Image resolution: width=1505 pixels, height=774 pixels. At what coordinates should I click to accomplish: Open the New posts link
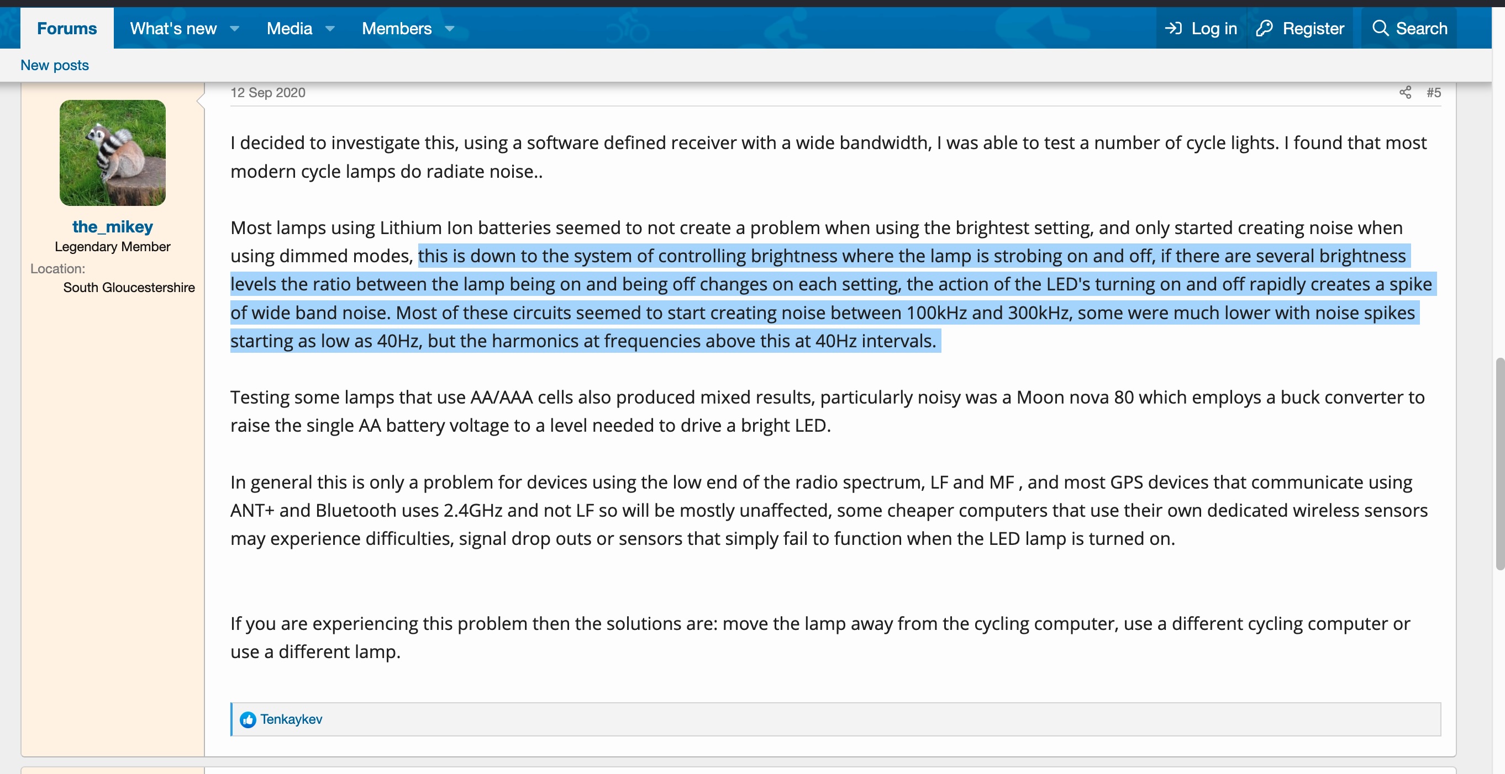[54, 65]
